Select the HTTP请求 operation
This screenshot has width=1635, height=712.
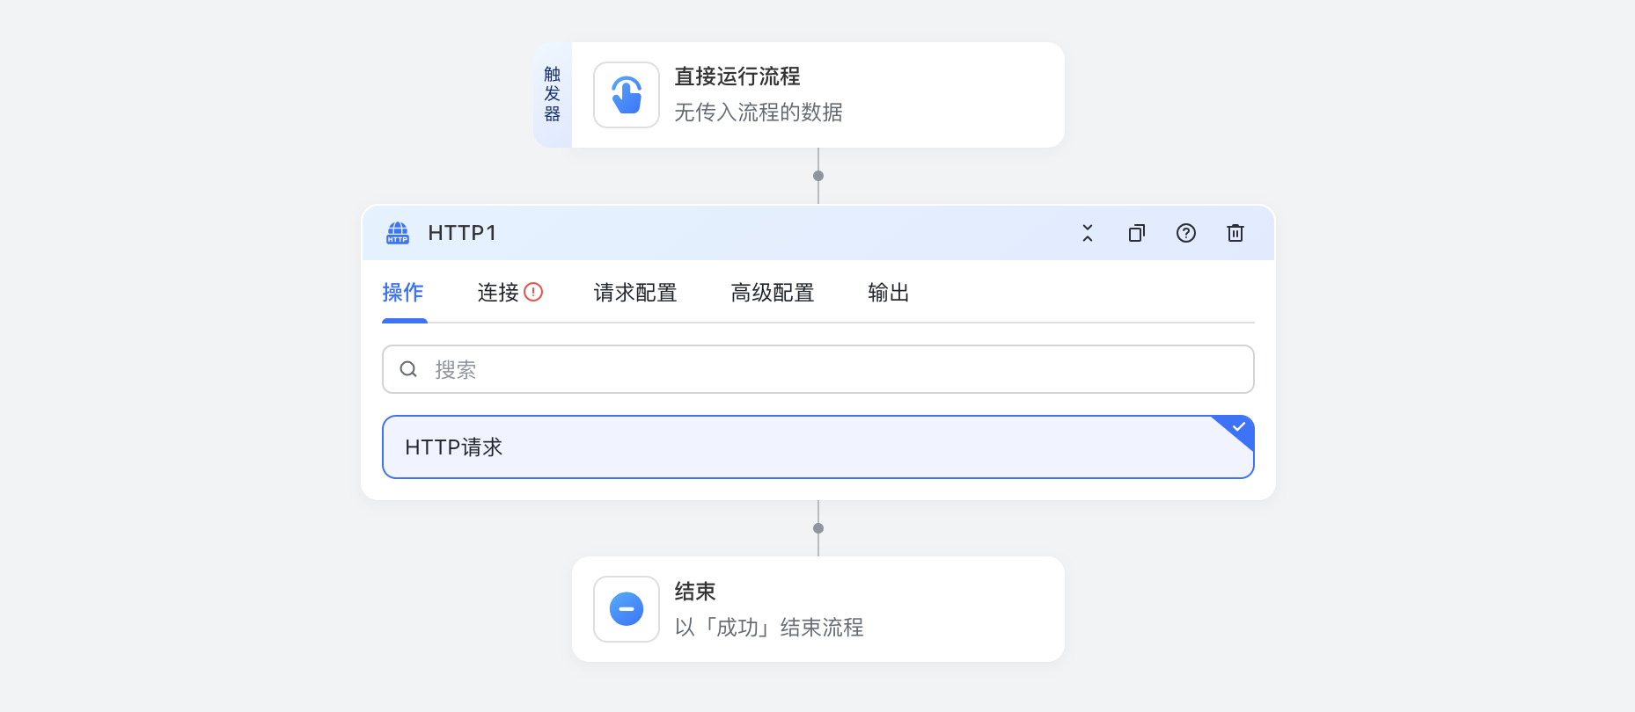pos(817,447)
